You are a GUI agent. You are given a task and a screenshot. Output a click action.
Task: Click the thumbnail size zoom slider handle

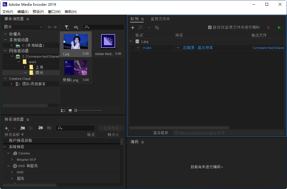(76, 110)
